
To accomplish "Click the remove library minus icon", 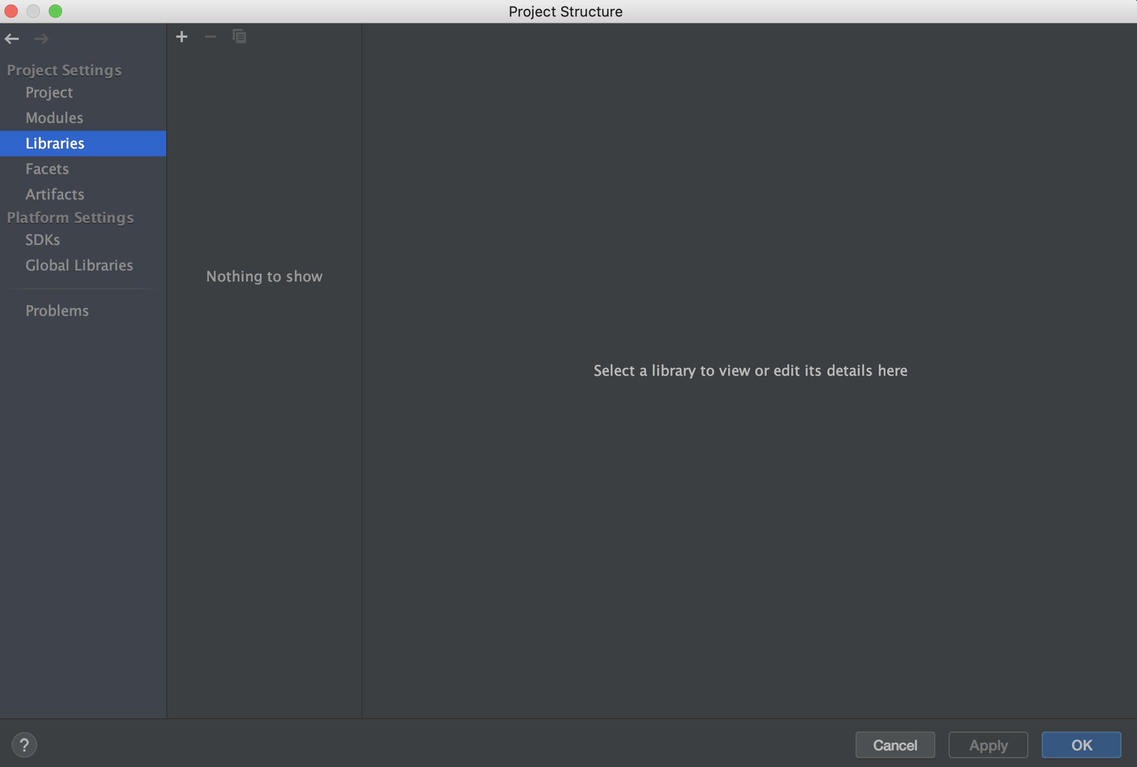I will point(211,37).
